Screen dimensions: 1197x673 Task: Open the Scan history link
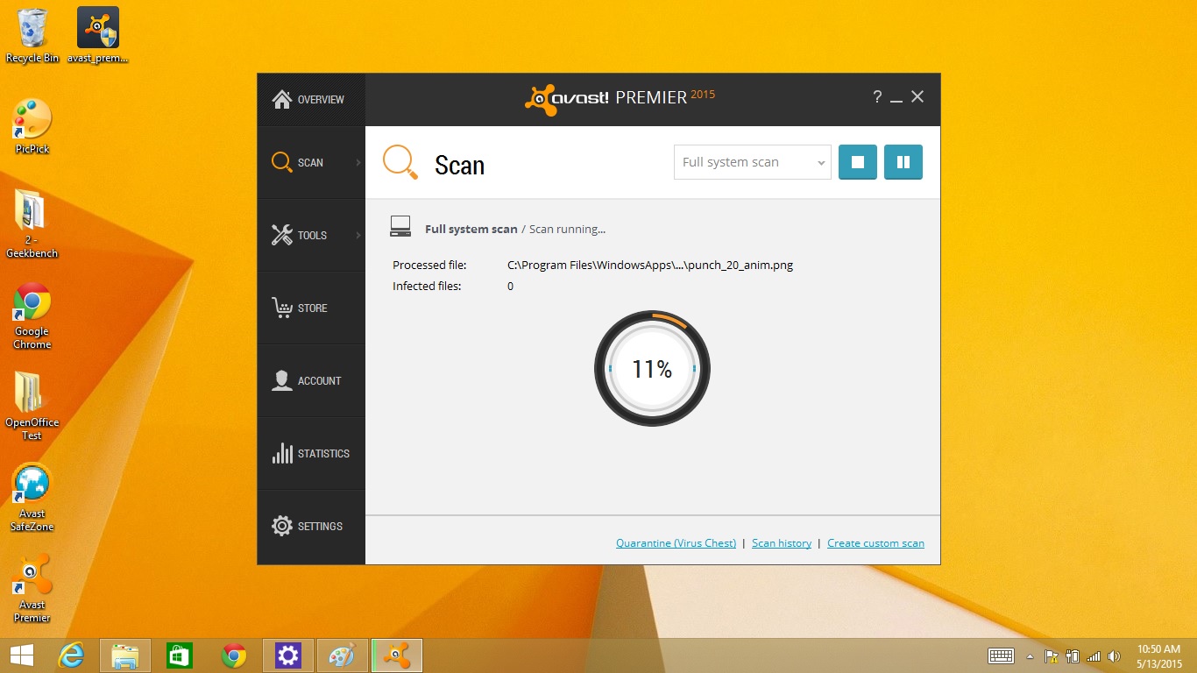point(782,543)
